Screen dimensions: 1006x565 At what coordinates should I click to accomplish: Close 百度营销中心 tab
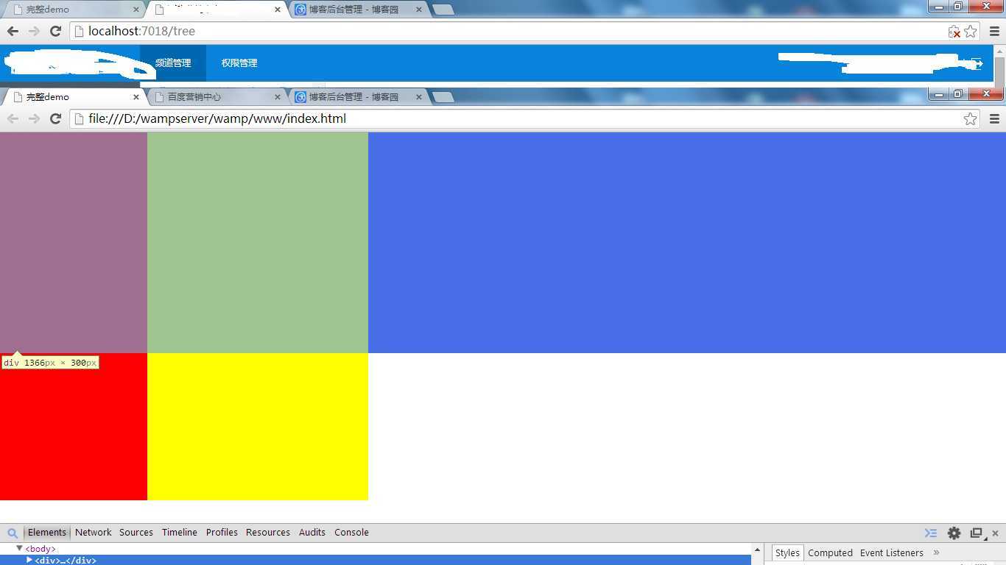pos(278,96)
